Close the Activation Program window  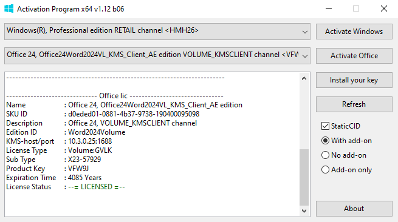384,9
